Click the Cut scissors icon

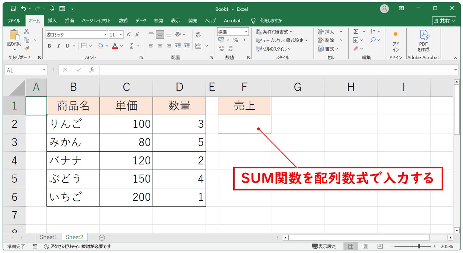tap(27, 32)
